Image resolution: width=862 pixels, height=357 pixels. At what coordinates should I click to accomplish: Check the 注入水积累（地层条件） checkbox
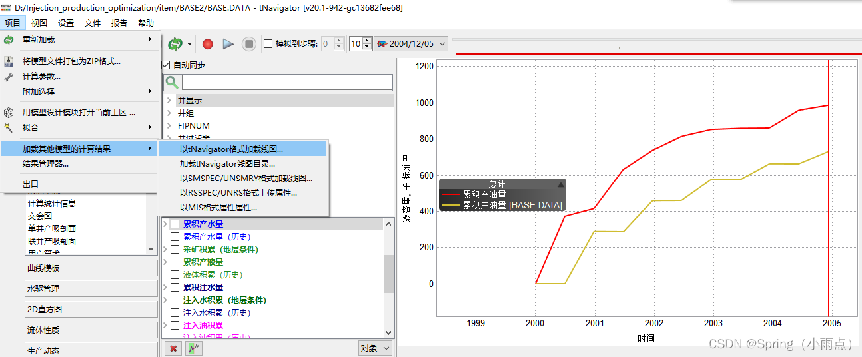tap(175, 300)
